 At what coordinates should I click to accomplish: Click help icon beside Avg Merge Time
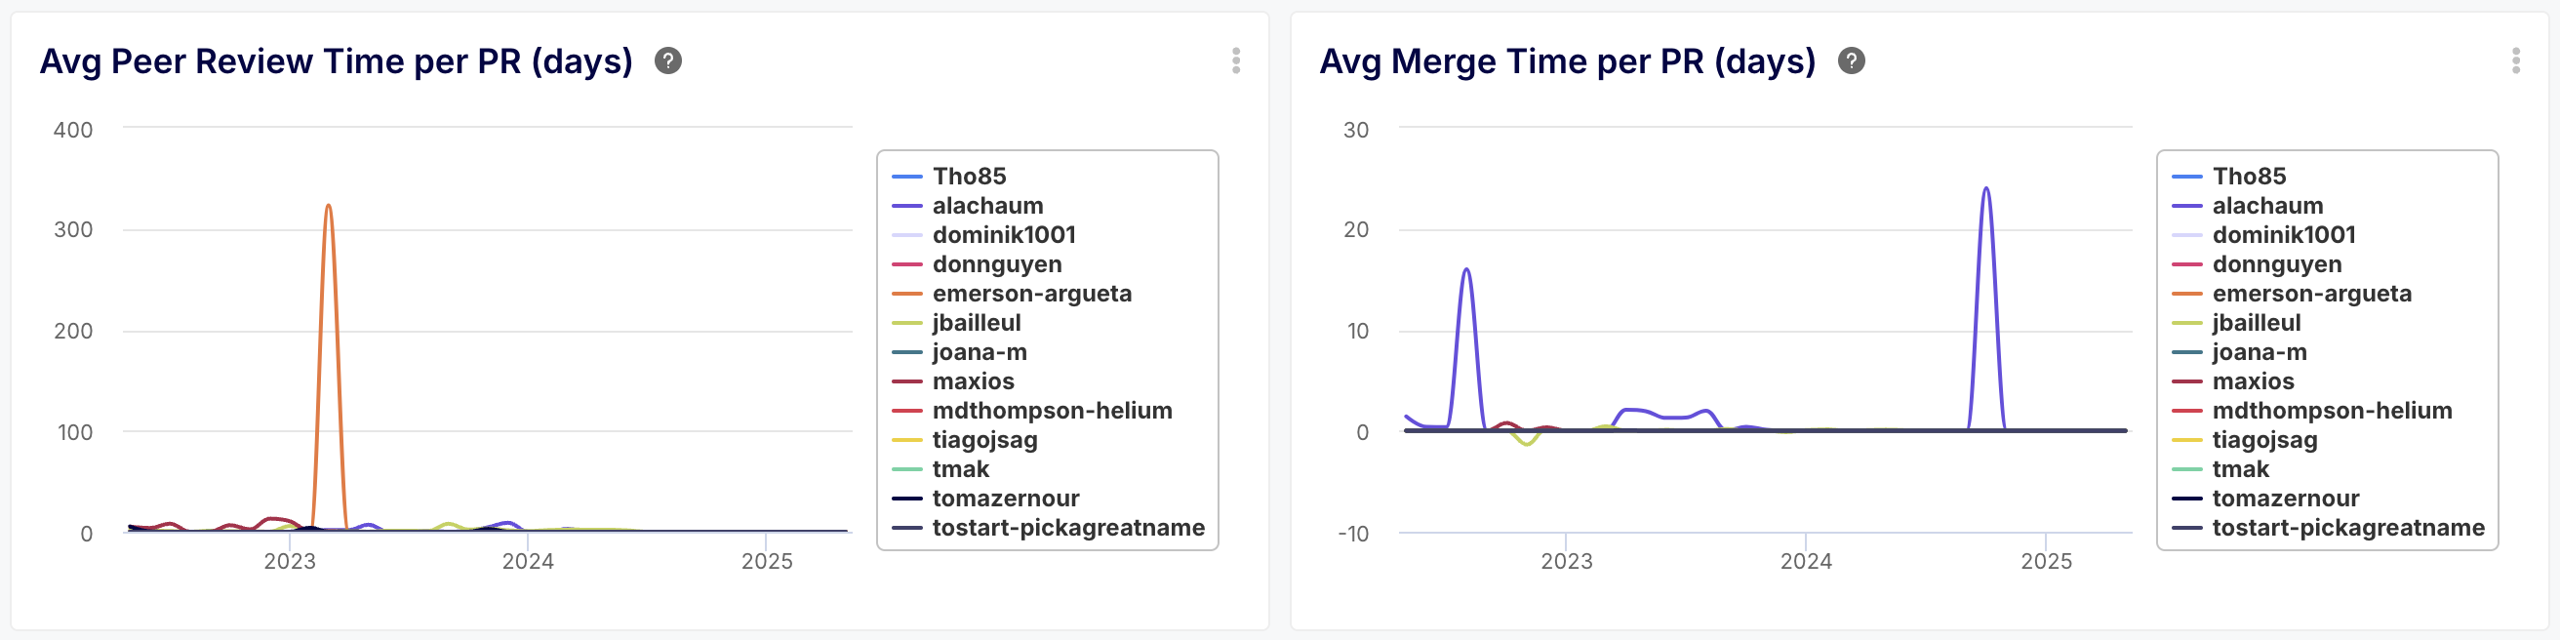[1851, 61]
